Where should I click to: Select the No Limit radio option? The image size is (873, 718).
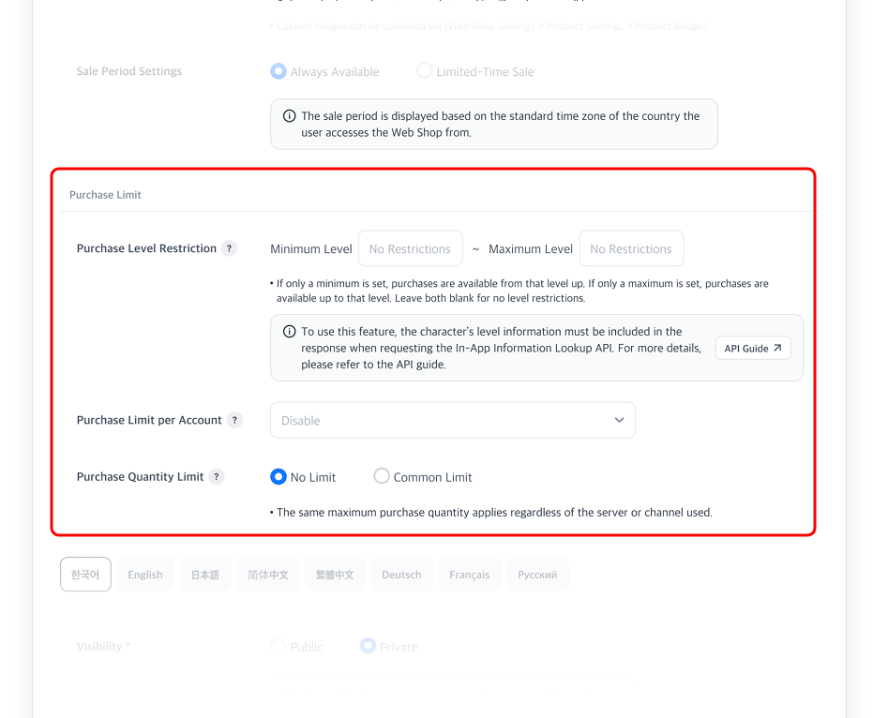point(278,476)
